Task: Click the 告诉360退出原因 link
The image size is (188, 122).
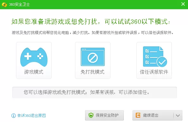Action: tap(32, 116)
